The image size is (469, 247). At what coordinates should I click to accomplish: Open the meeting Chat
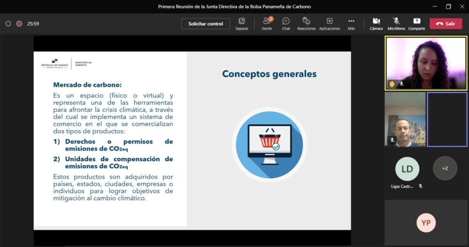click(x=286, y=24)
